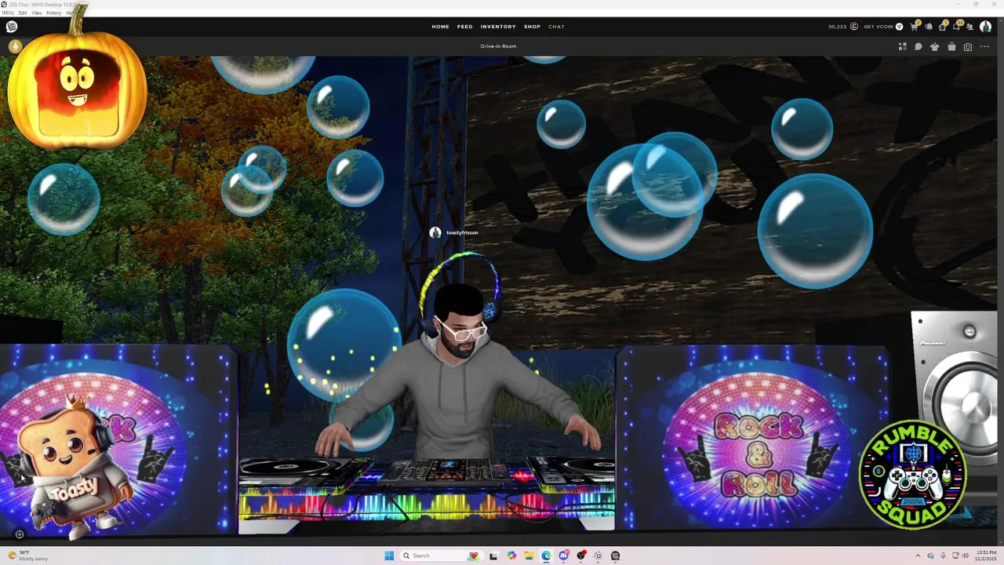This screenshot has width=1004, height=565.
Task: Show hidden system tray icons
Action: [918, 556]
